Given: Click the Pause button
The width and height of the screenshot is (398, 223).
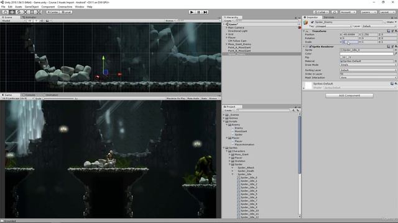Looking at the screenshot, I should (199, 12).
